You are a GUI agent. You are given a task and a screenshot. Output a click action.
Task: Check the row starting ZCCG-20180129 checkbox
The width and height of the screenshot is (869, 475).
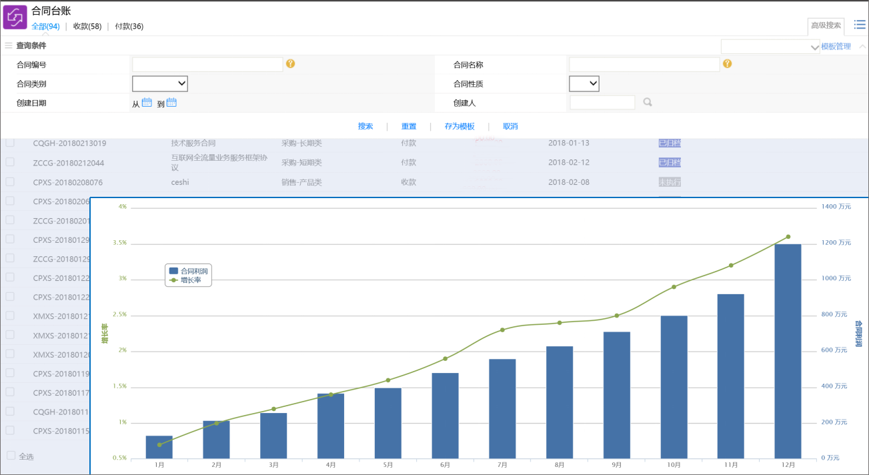(x=10, y=258)
